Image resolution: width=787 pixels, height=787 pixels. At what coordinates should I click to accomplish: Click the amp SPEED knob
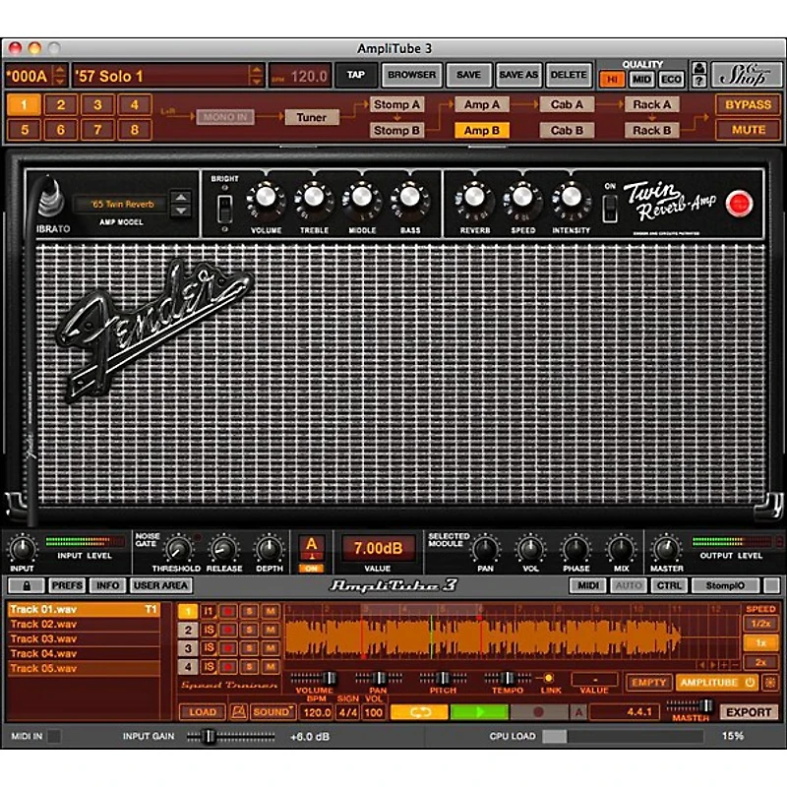tap(522, 198)
